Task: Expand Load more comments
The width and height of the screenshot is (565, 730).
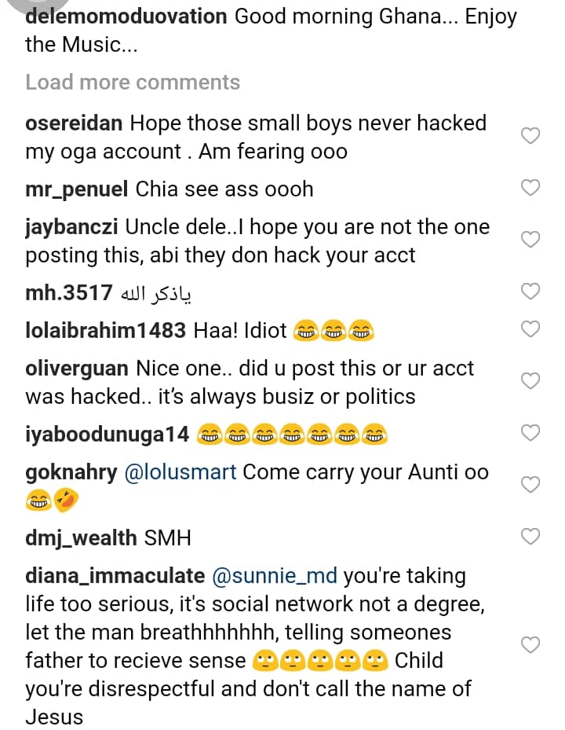Action: tap(133, 83)
